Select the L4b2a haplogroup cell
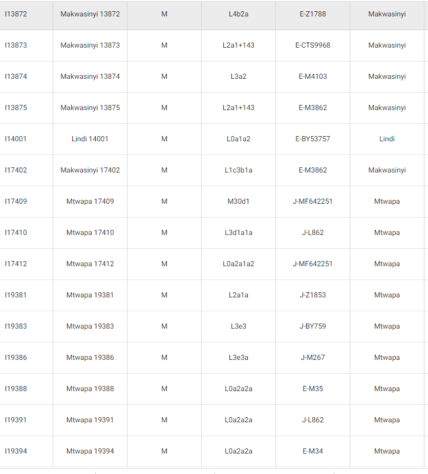The height and width of the screenshot is (474, 428). [x=239, y=14]
